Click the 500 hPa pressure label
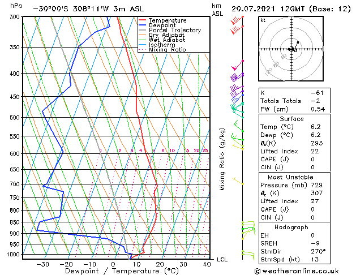Viewport: 356px width, 275px height. (x=15, y=118)
